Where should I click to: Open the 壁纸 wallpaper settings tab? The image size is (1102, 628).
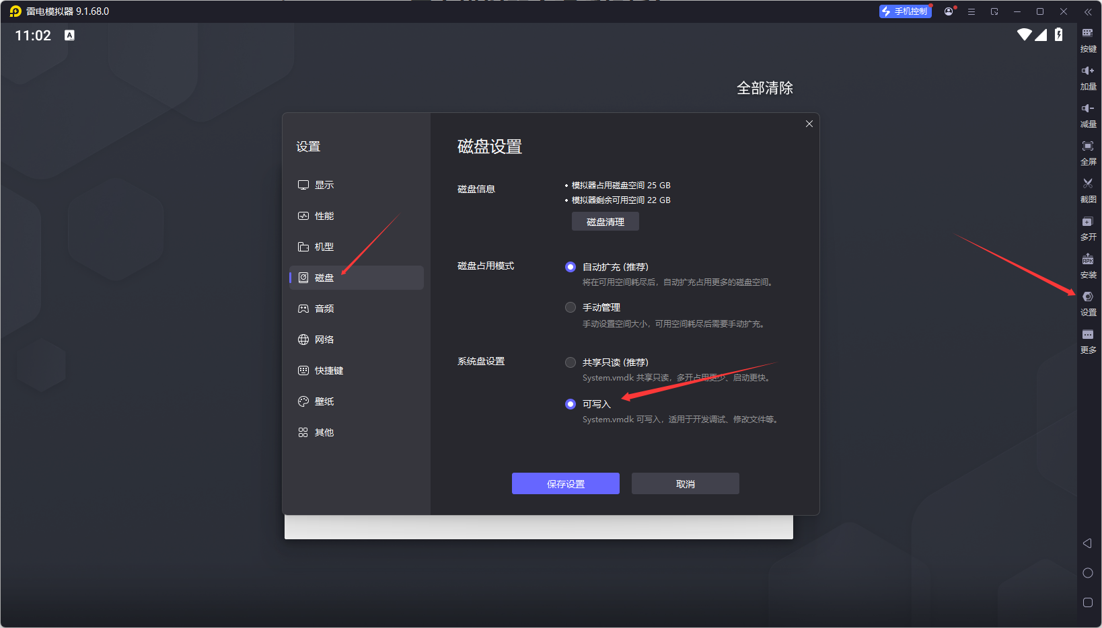click(x=357, y=401)
